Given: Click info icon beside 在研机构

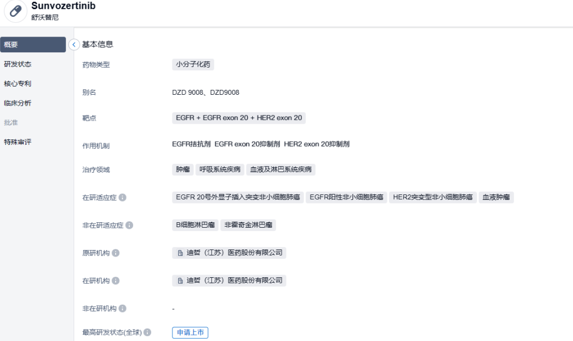Looking at the screenshot, I should point(116,281).
